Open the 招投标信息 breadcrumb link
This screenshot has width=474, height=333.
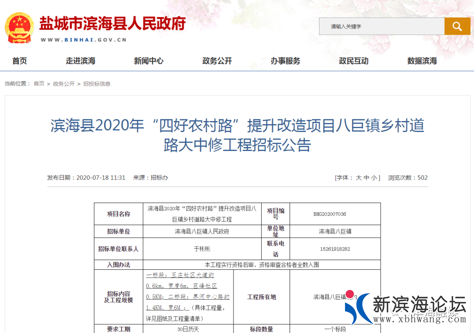97,83
